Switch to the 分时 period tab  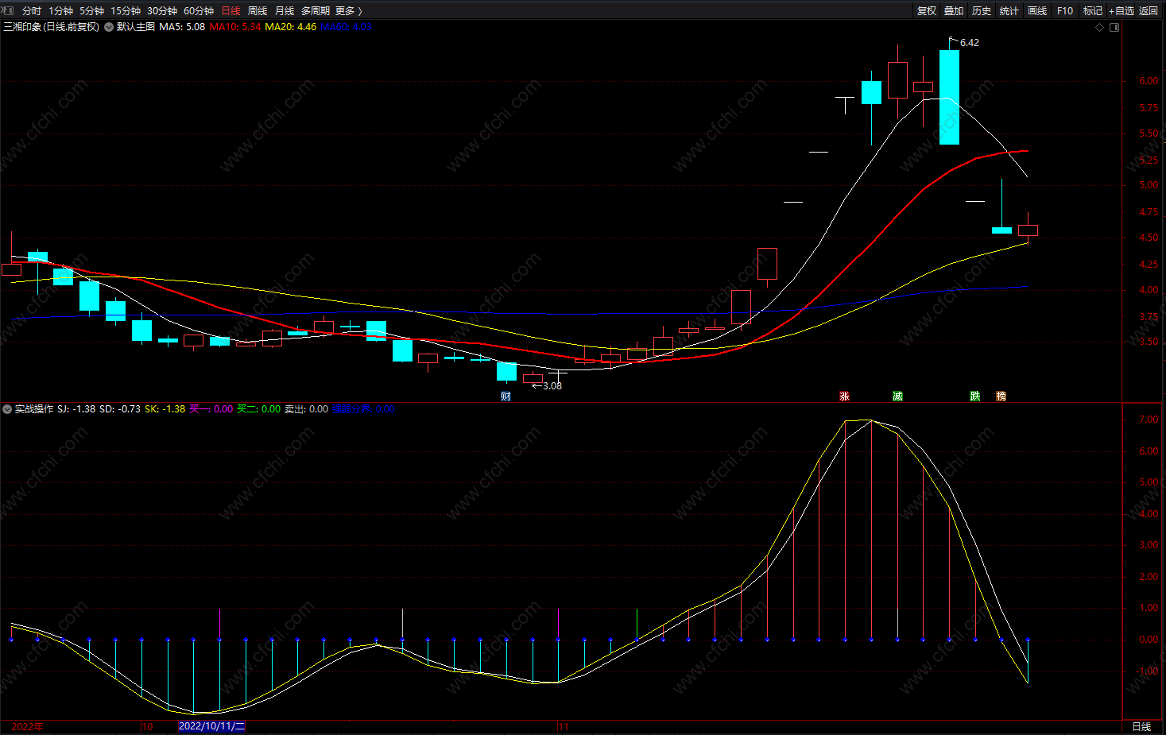pos(31,10)
